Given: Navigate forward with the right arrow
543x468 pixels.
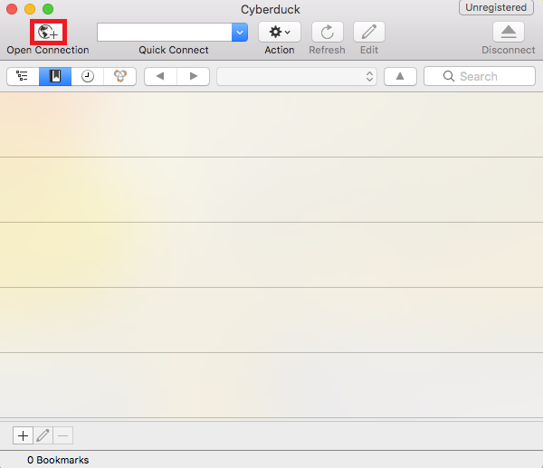Looking at the screenshot, I should 193,77.
